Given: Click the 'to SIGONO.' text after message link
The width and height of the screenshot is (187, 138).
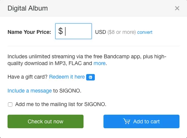Looking at the screenshot, I should 67,91.
